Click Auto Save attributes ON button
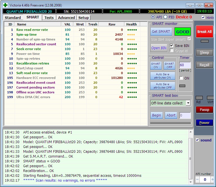216x187 pixels. click(x=163, y=76)
